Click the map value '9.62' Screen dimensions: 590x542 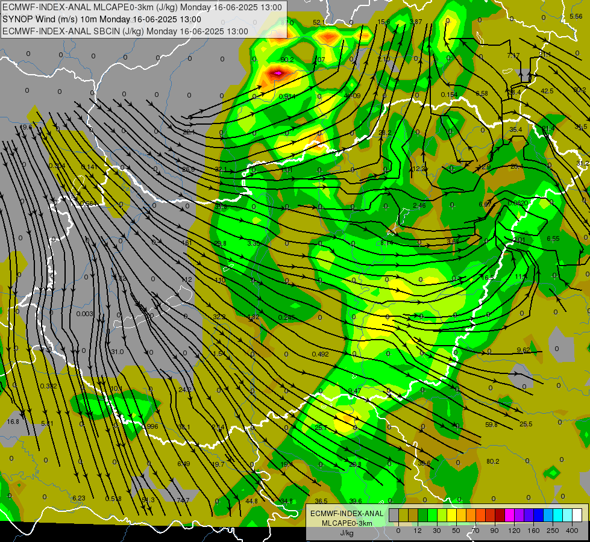(523, 350)
